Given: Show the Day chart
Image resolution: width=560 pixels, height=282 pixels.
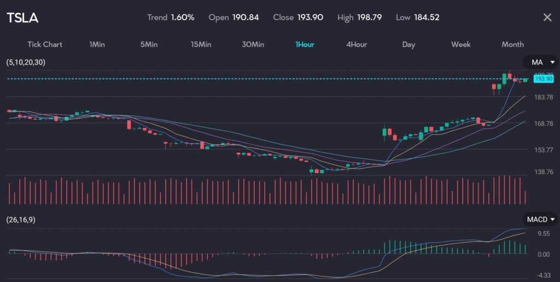Looking at the screenshot, I should tap(409, 44).
